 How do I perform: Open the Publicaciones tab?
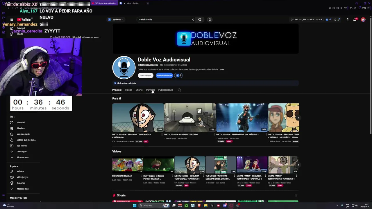coord(165,90)
